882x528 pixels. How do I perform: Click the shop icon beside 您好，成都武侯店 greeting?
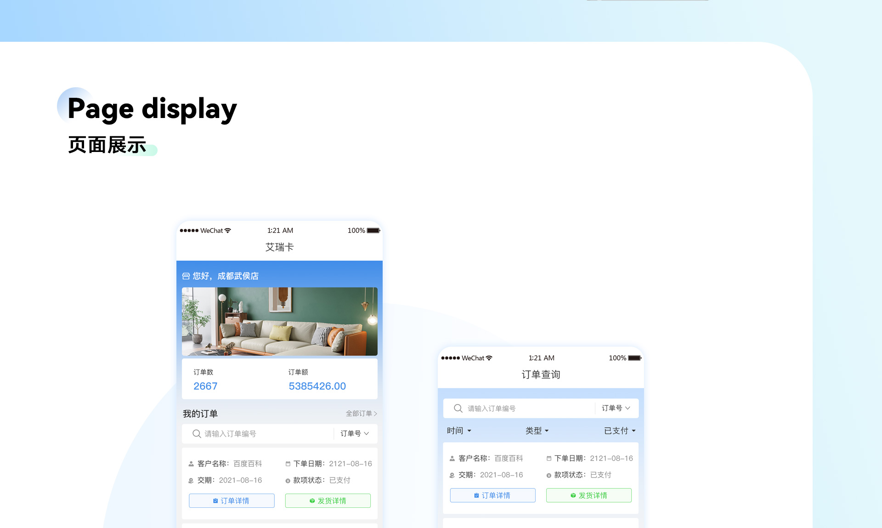(186, 276)
